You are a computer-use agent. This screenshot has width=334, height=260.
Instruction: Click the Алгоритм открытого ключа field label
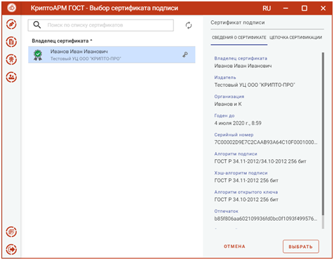(x=246, y=192)
